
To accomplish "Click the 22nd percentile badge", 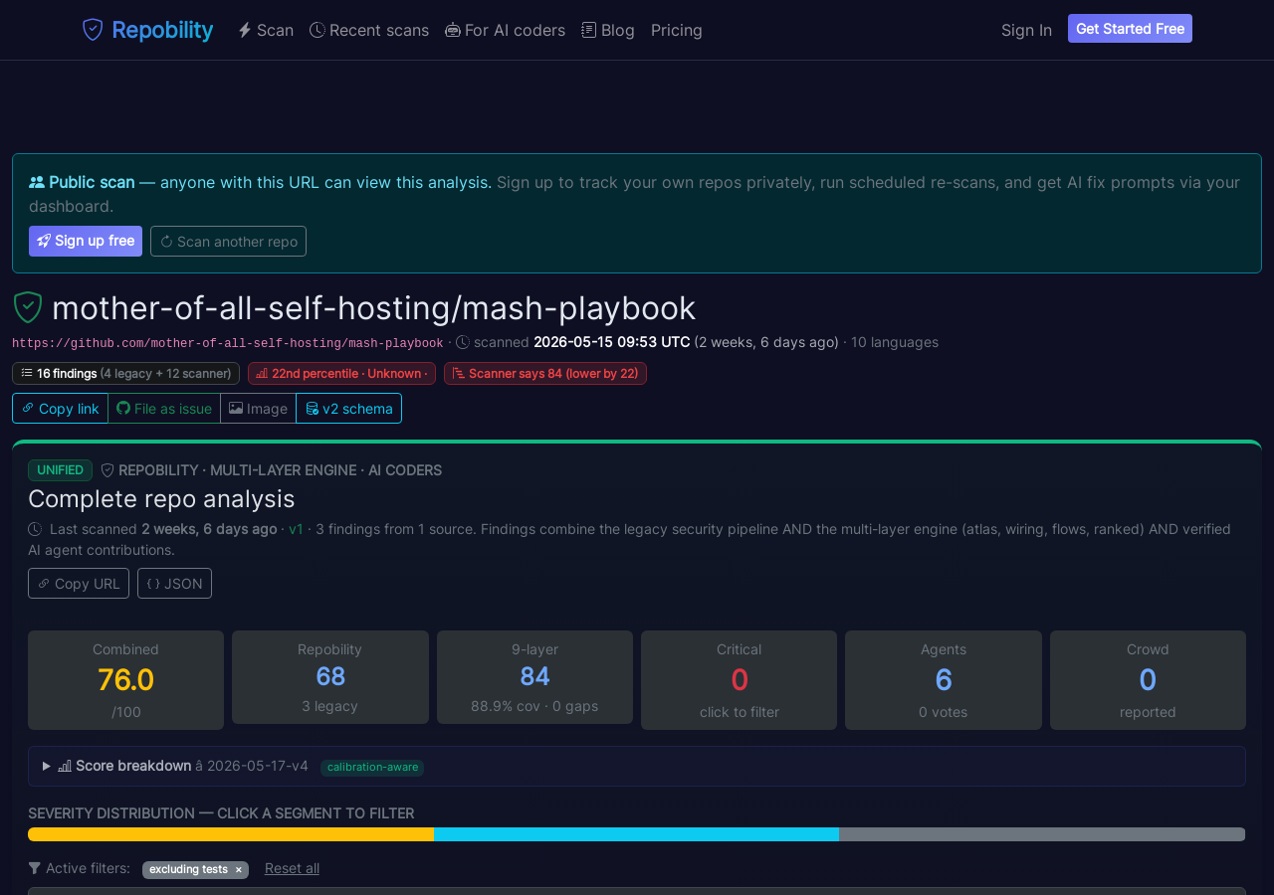I will click(x=341, y=373).
